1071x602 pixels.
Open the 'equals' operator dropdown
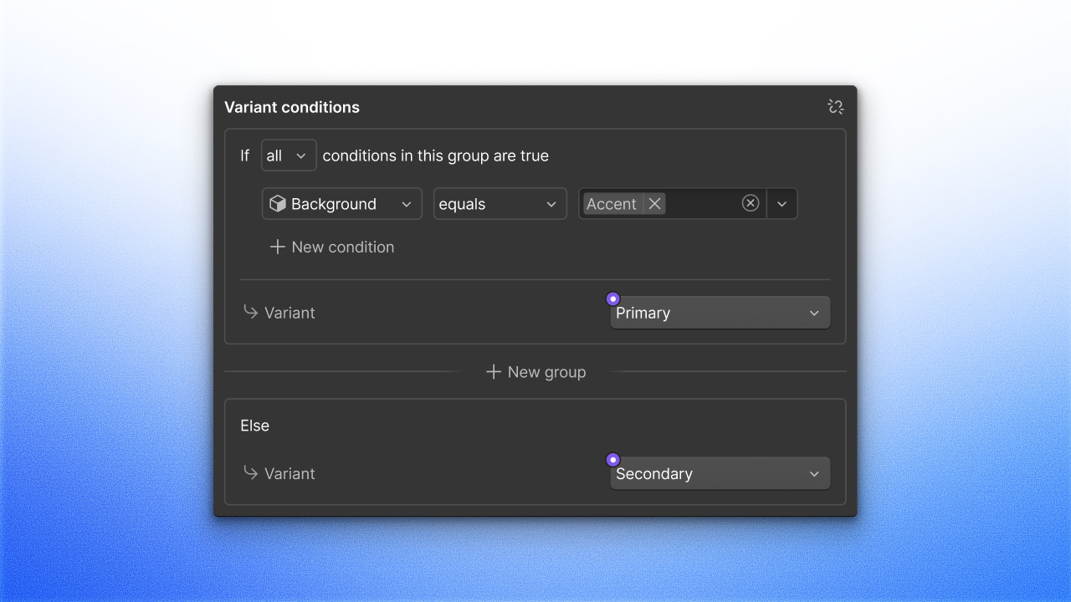tap(500, 203)
